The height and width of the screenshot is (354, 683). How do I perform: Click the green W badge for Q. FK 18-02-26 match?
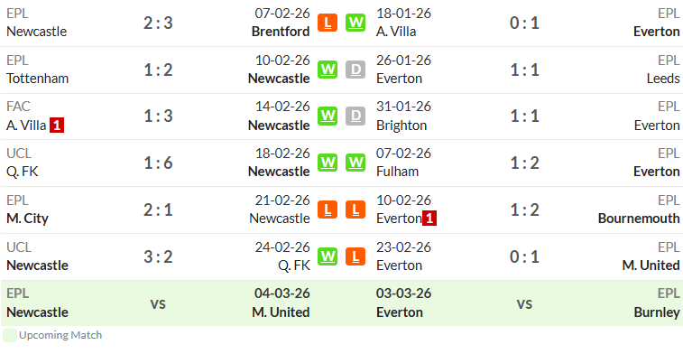[328, 163]
